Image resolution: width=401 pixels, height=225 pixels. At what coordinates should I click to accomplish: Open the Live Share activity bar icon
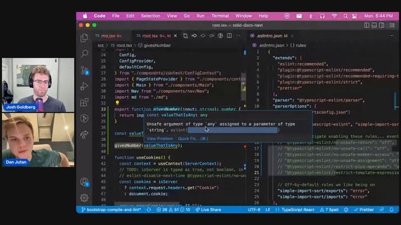tap(84, 134)
